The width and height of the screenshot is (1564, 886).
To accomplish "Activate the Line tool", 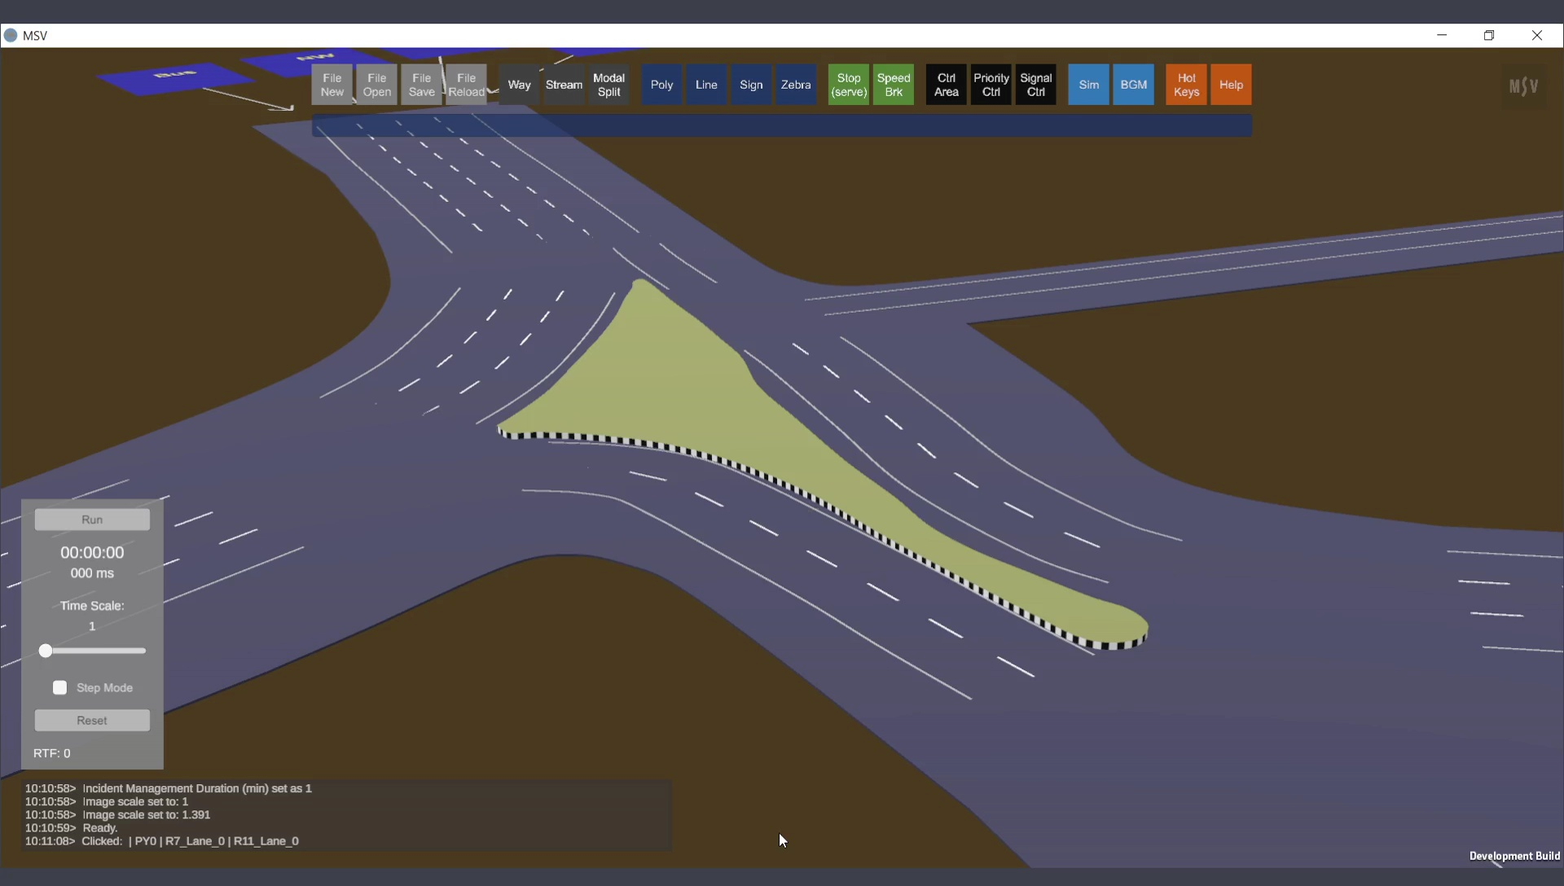I will click(706, 85).
